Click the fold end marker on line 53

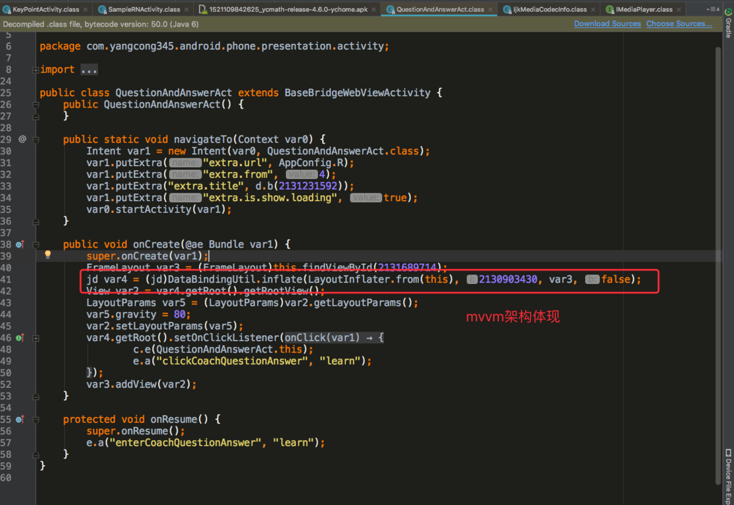click(x=36, y=396)
